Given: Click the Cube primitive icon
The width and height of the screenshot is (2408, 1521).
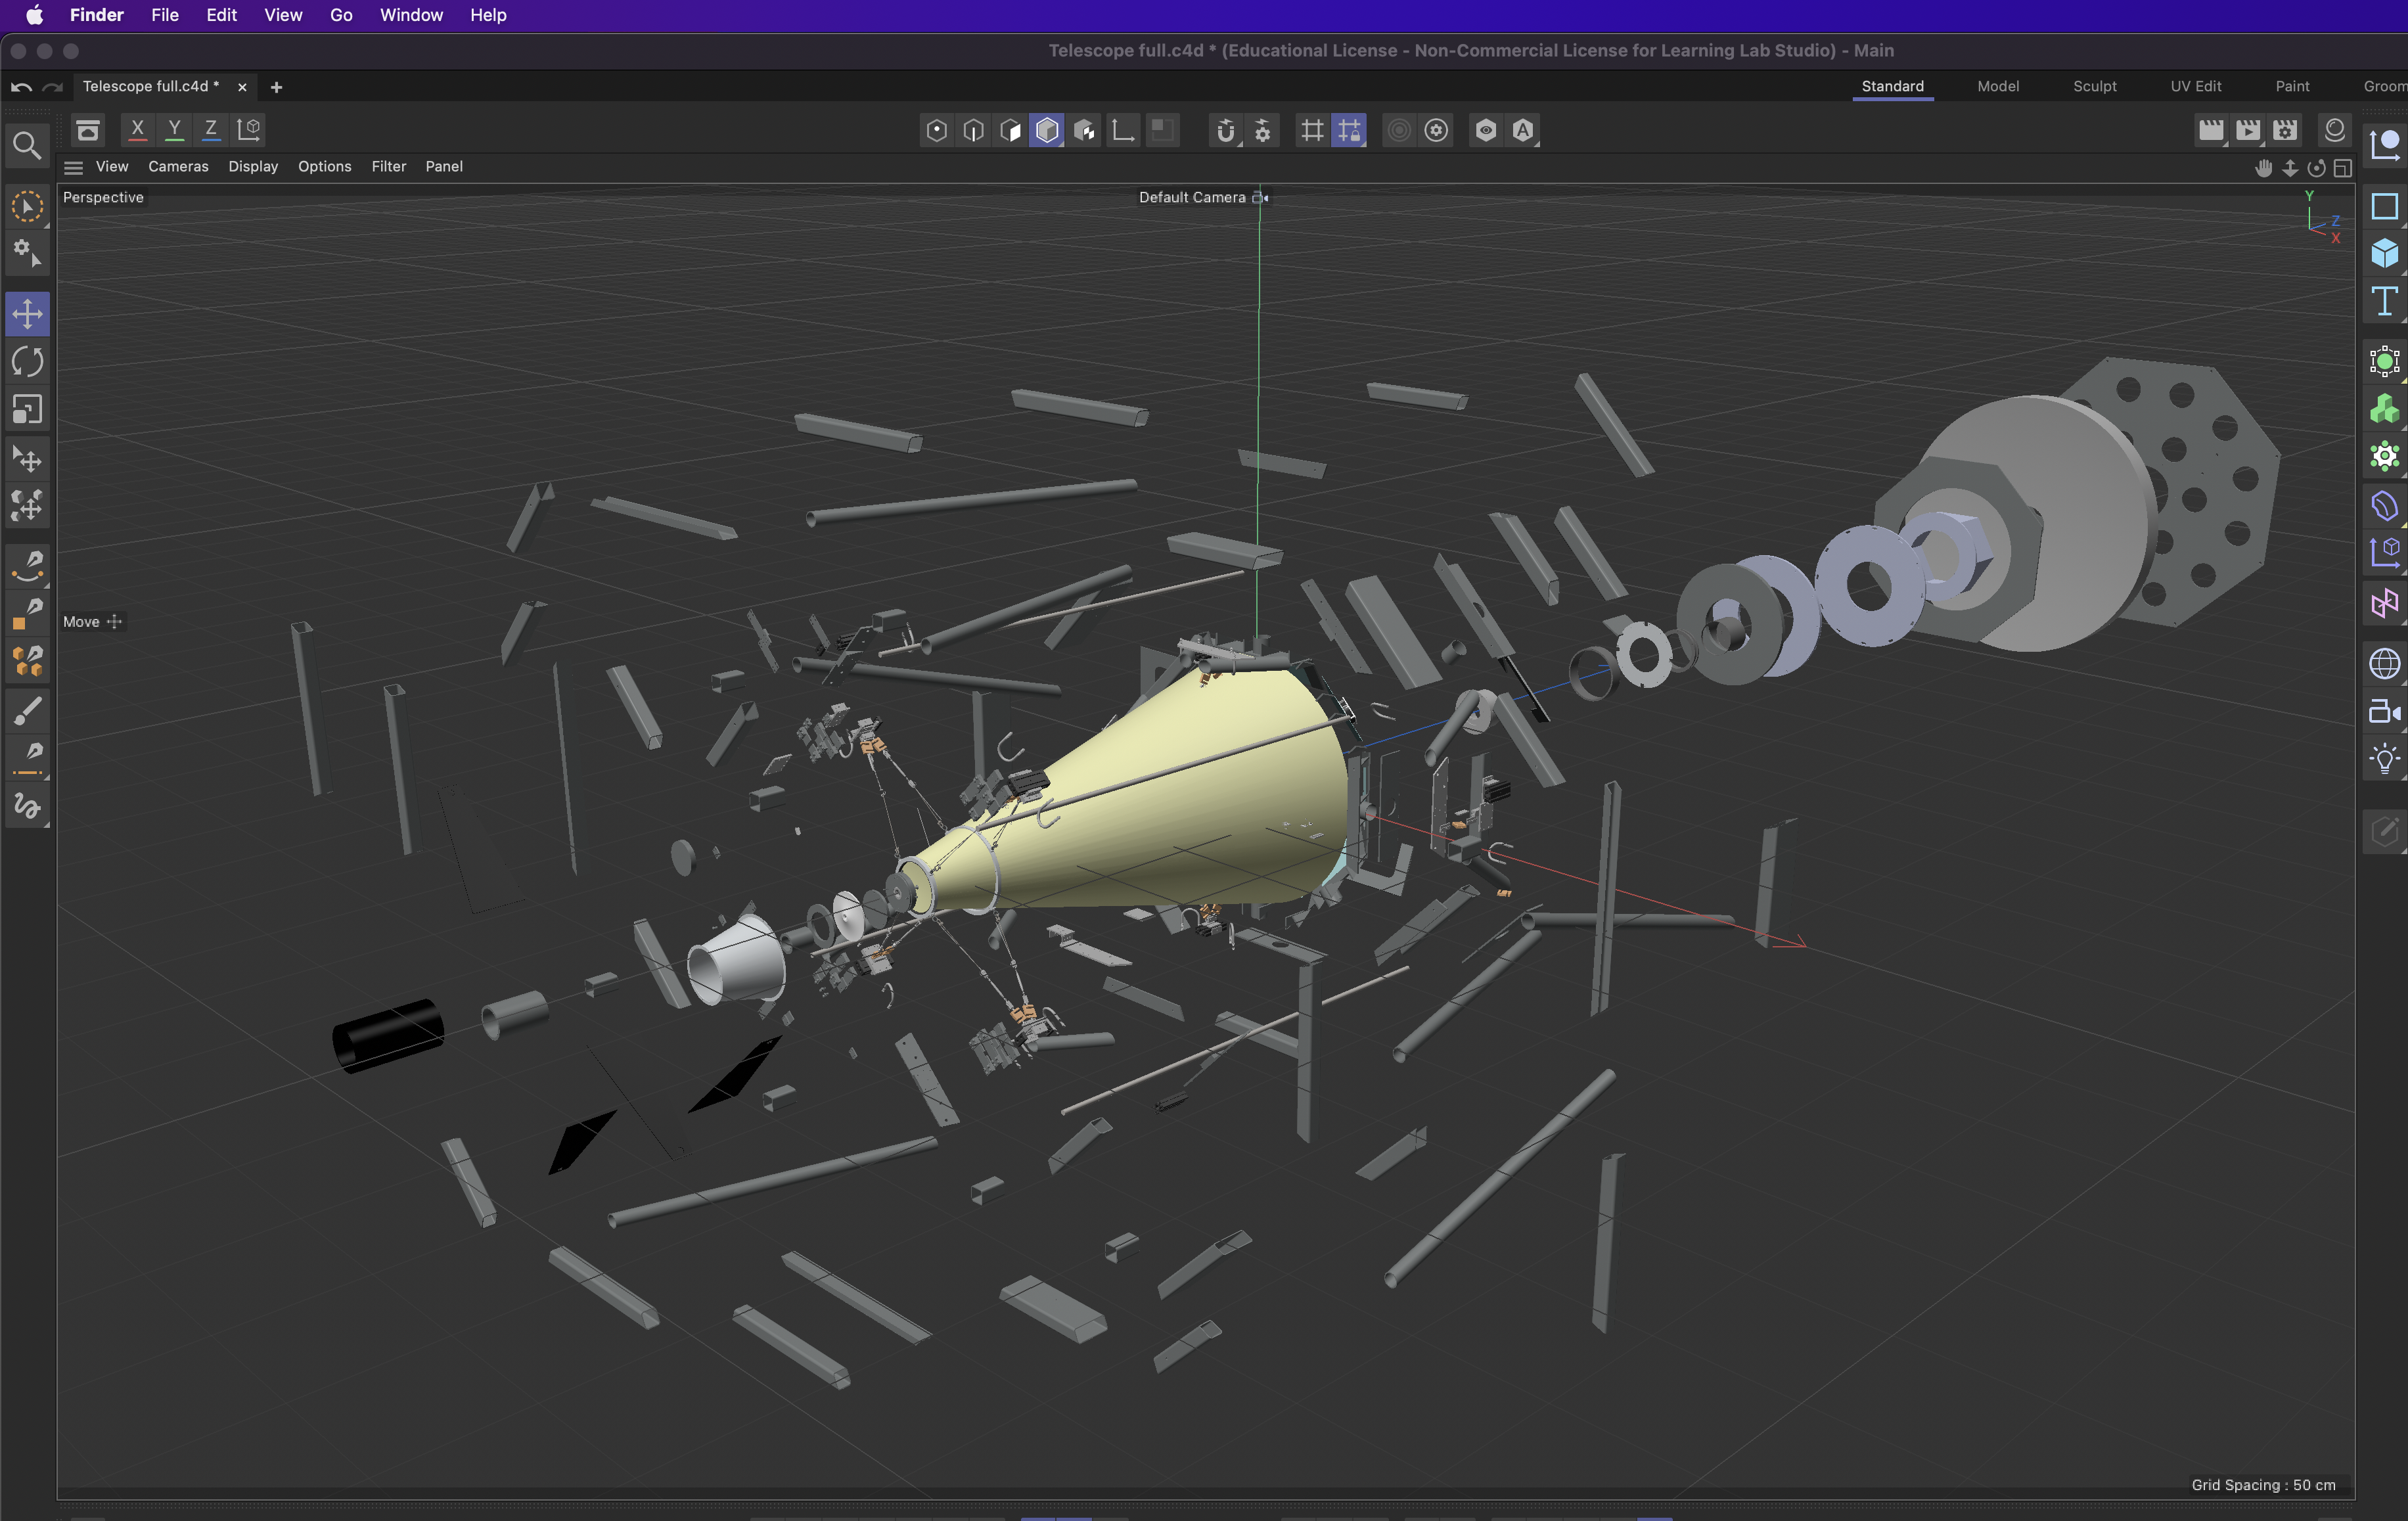Looking at the screenshot, I should 2384,254.
